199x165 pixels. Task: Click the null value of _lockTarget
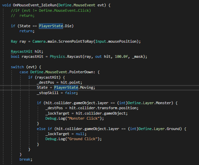point(80,134)
